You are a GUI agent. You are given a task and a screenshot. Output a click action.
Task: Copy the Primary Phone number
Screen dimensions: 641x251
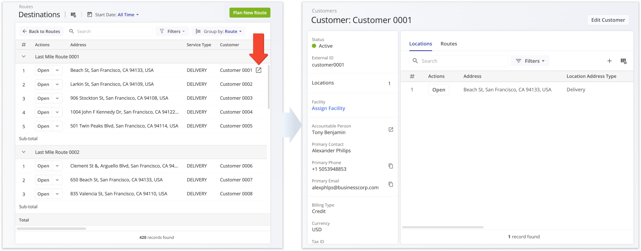click(x=391, y=166)
